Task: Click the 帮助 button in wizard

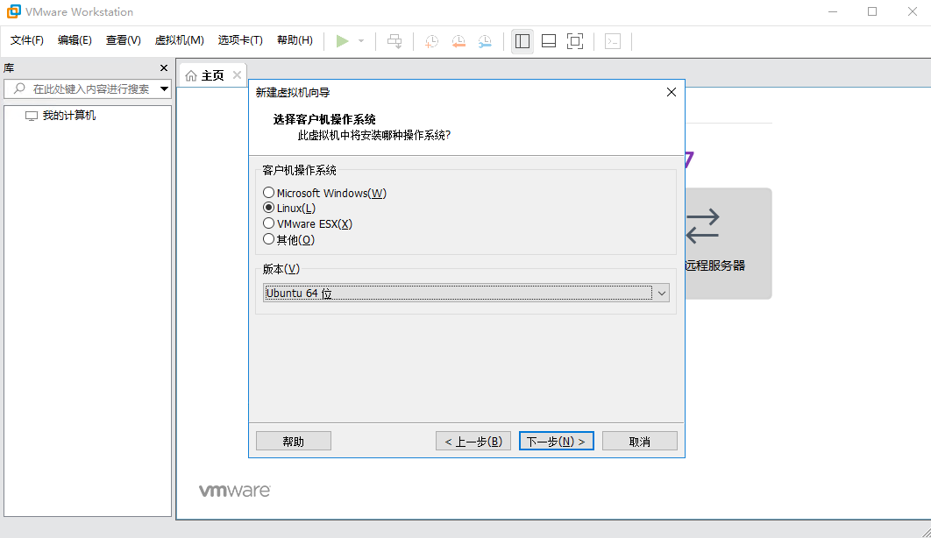Action: [294, 442]
